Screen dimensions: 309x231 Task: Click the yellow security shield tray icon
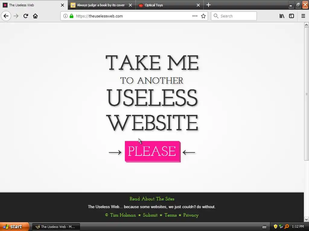click(276, 227)
